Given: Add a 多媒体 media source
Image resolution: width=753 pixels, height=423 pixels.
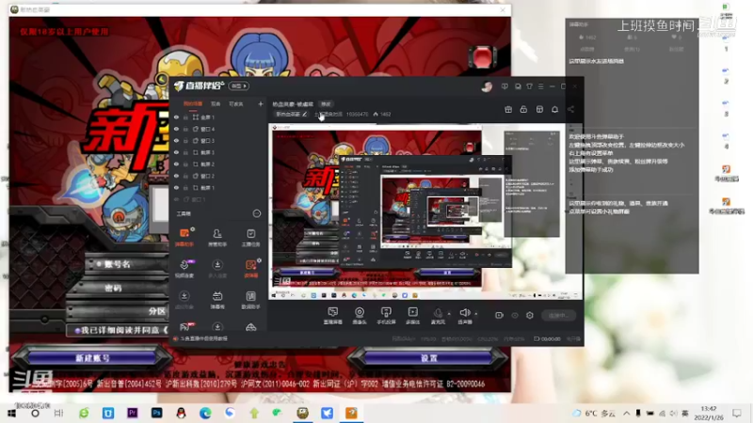Looking at the screenshot, I should click(x=412, y=316).
